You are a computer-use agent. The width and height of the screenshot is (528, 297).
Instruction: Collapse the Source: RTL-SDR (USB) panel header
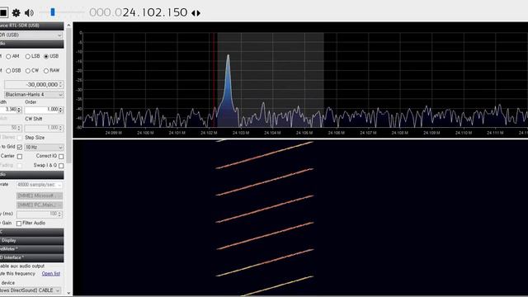pos(31,26)
